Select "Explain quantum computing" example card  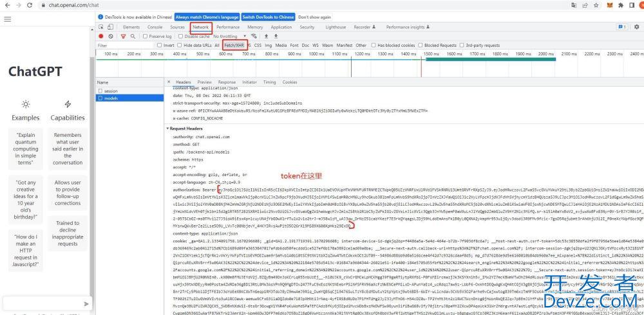26,148
